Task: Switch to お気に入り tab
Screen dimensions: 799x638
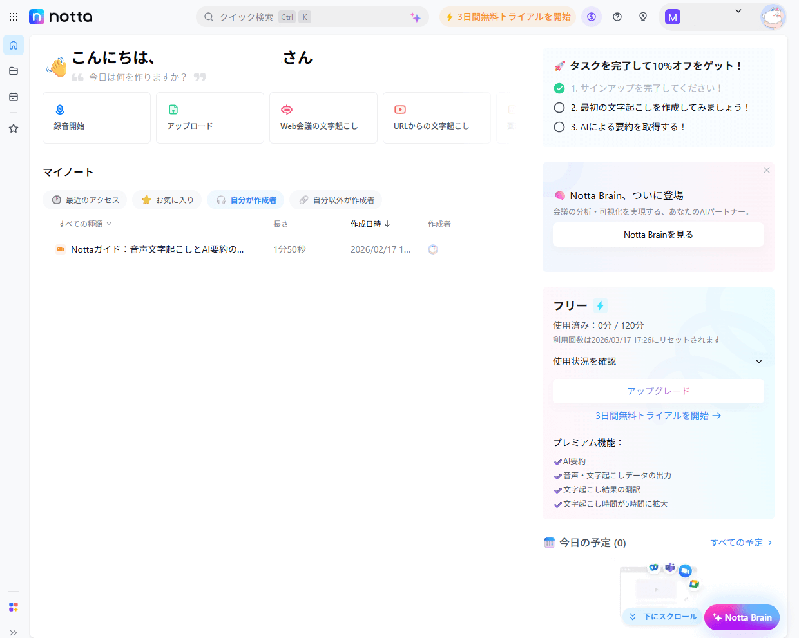Action: click(x=168, y=200)
